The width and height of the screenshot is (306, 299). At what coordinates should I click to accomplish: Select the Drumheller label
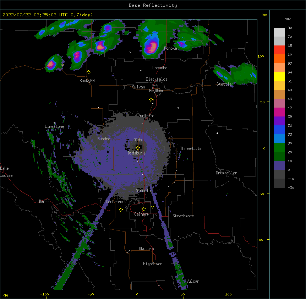pos(226,173)
